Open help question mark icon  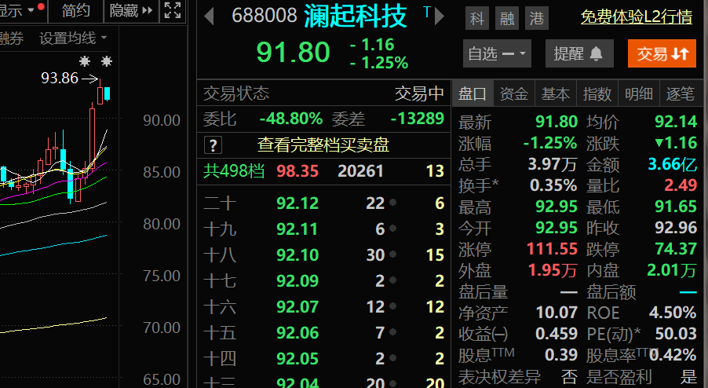[213, 145]
